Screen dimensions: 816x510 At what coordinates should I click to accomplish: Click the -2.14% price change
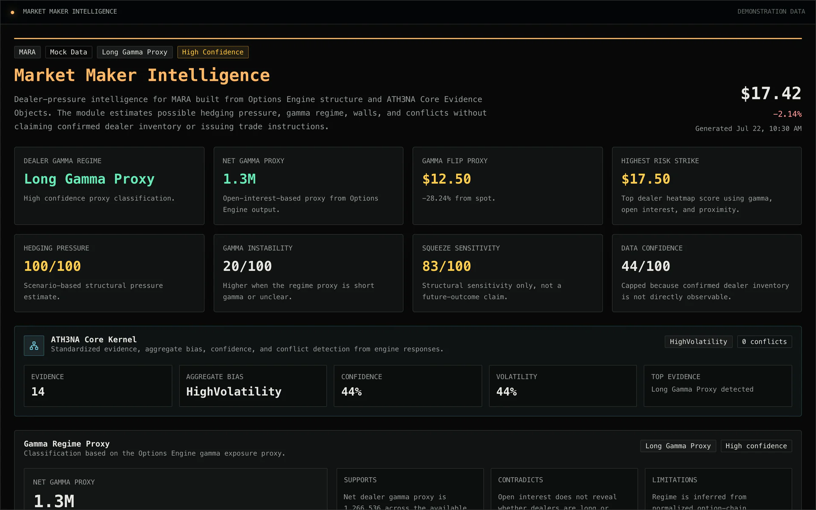(x=787, y=114)
